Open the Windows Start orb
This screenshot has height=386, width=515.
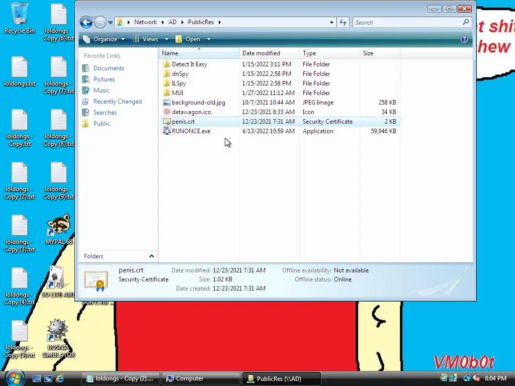(15, 378)
